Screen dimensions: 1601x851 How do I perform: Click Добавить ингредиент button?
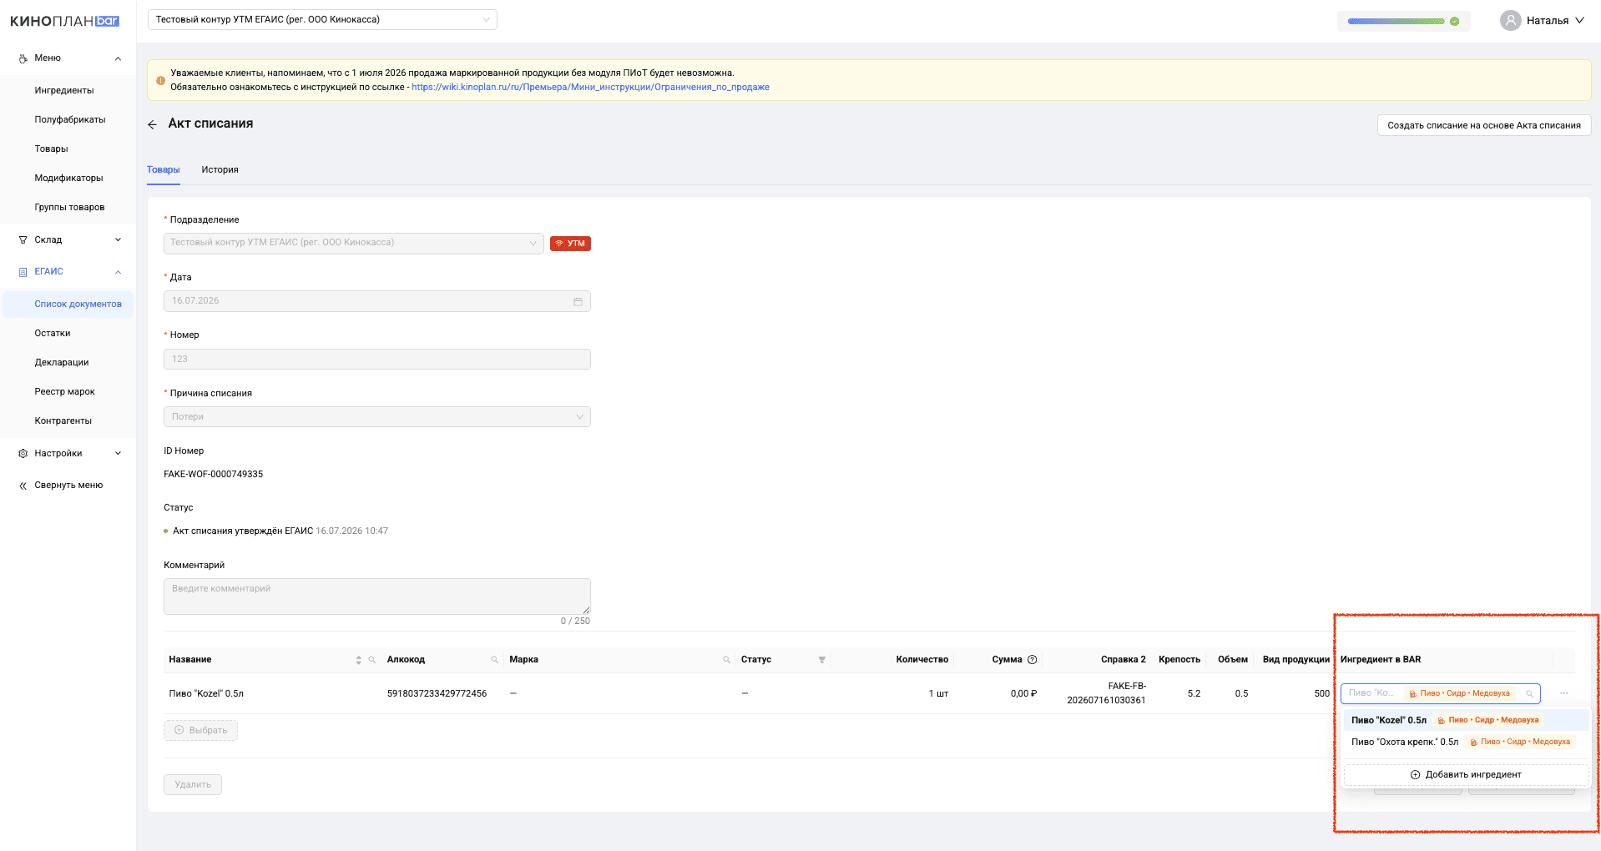tap(1466, 774)
